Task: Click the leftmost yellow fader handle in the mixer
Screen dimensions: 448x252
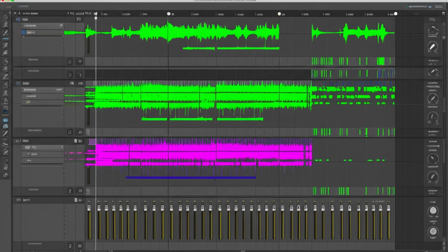Action: coord(89,208)
